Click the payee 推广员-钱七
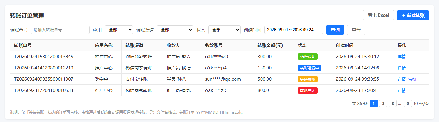439x122 pixels. [179, 68]
